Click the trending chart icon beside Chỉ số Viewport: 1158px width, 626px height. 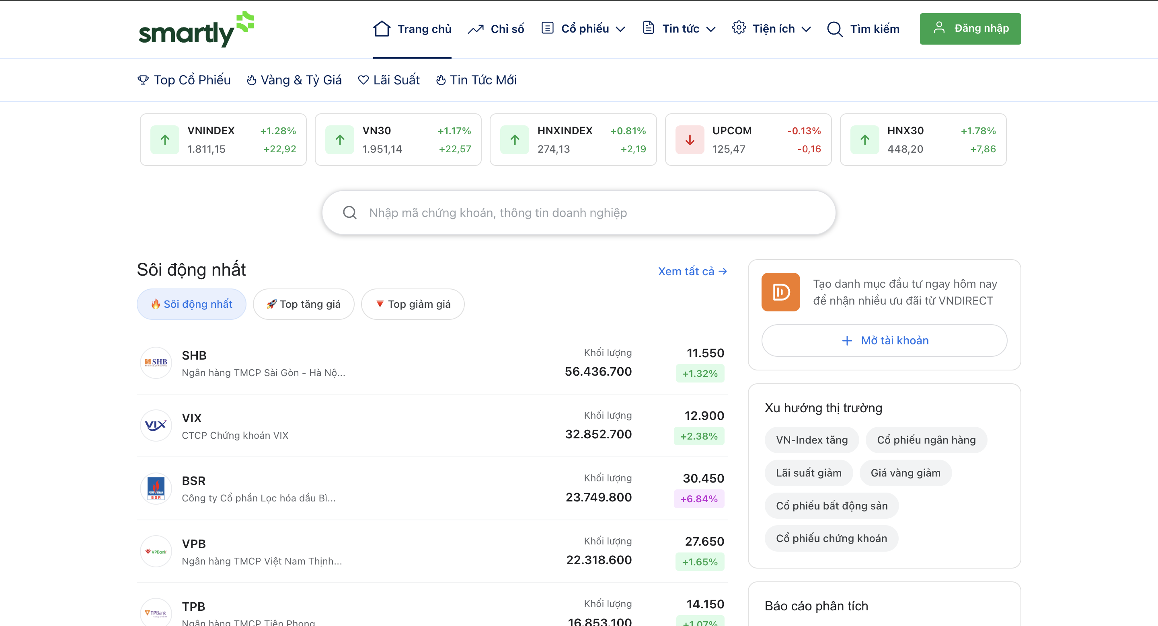pyautogui.click(x=476, y=29)
